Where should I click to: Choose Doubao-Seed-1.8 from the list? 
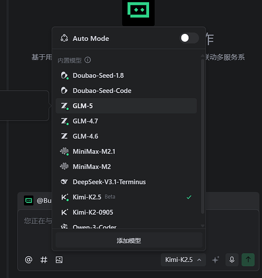(x=126, y=76)
